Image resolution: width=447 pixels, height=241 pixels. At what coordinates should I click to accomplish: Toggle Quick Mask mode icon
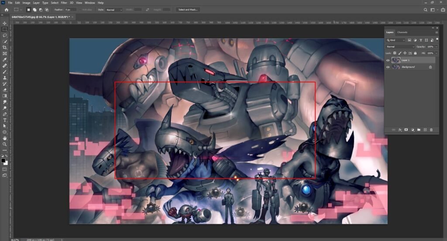[4, 170]
